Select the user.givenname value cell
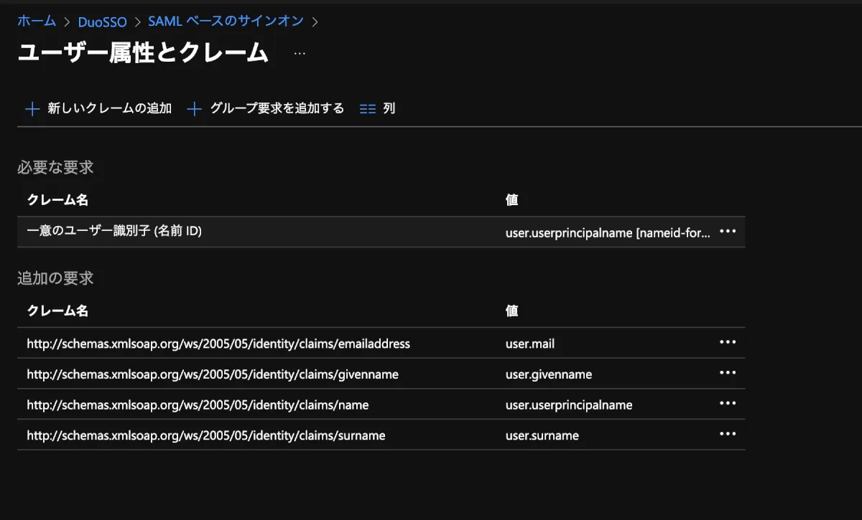 click(549, 374)
